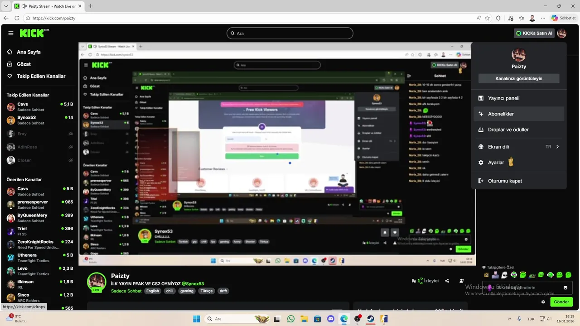Expand the Ekran dili TR language submenu
The height and width of the screenshot is (326, 580).
pyautogui.click(x=519, y=147)
